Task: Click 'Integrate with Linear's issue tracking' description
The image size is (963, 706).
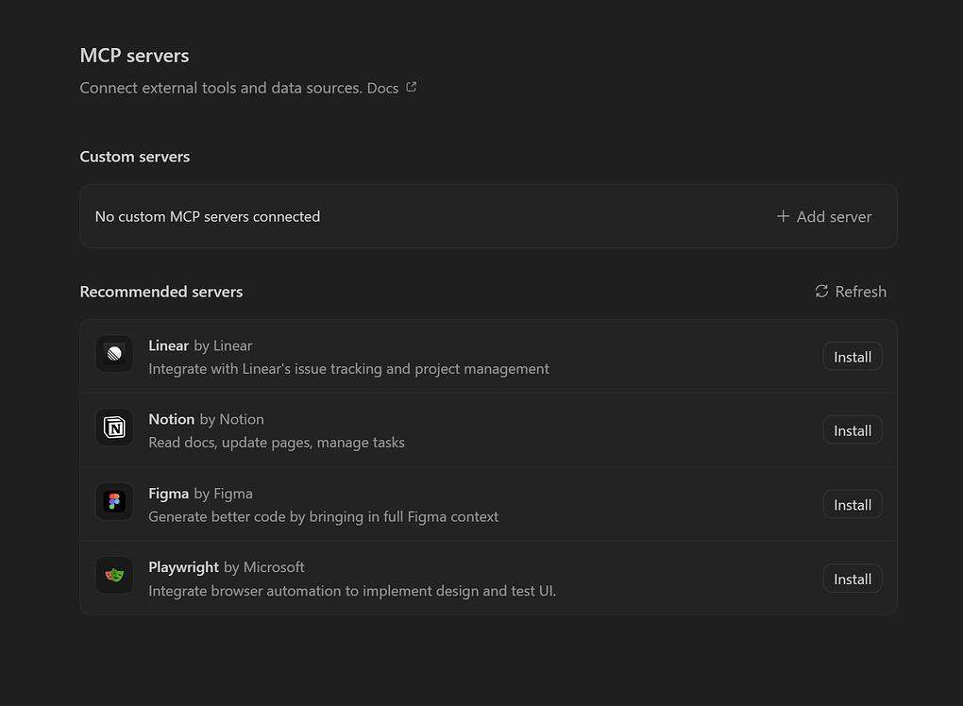Action: click(348, 369)
